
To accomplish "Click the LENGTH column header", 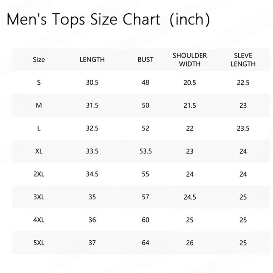I will (92, 60).
